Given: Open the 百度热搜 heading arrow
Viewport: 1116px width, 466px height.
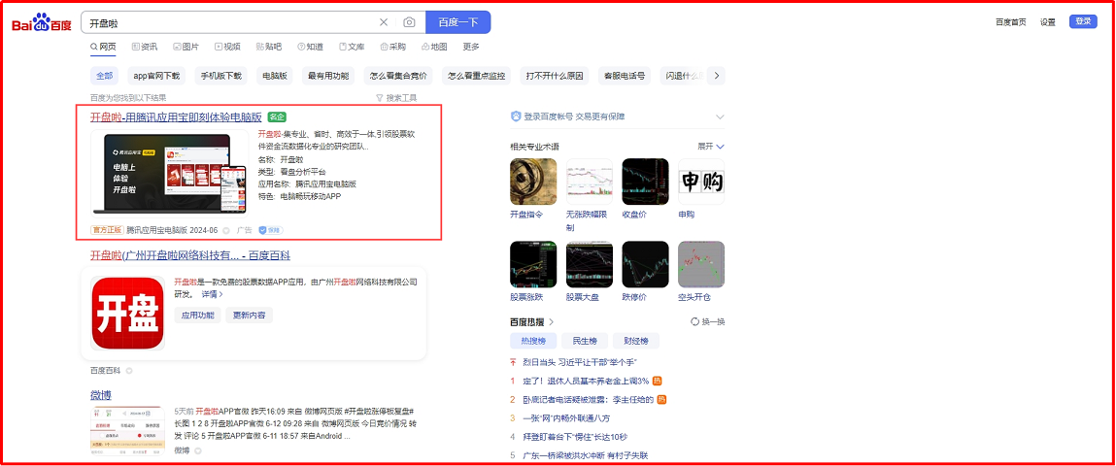Looking at the screenshot, I should 551,321.
